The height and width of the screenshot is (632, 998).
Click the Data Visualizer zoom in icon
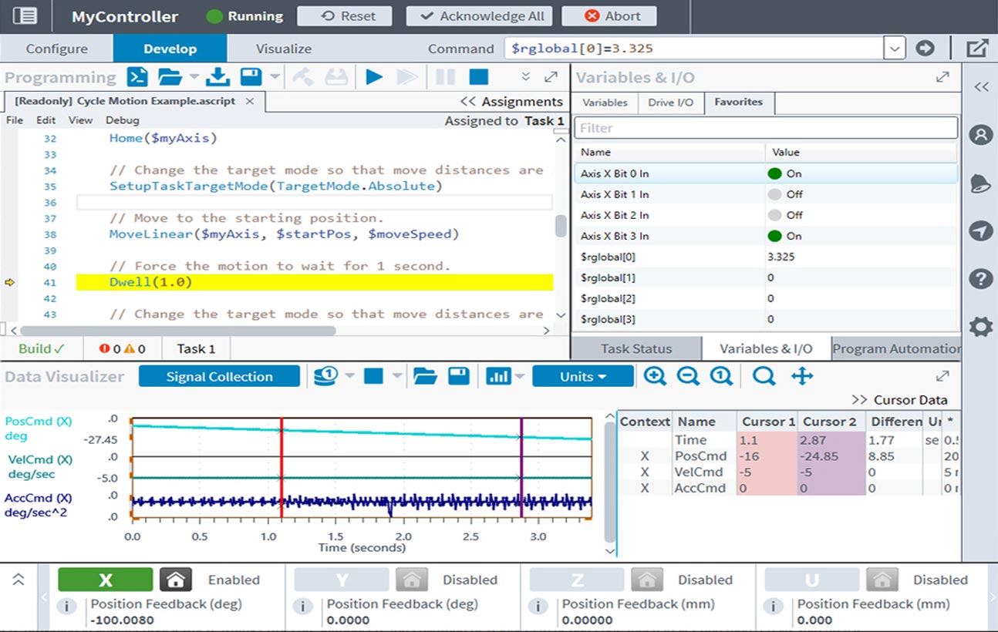pyautogui.click(x=655, y=376)
